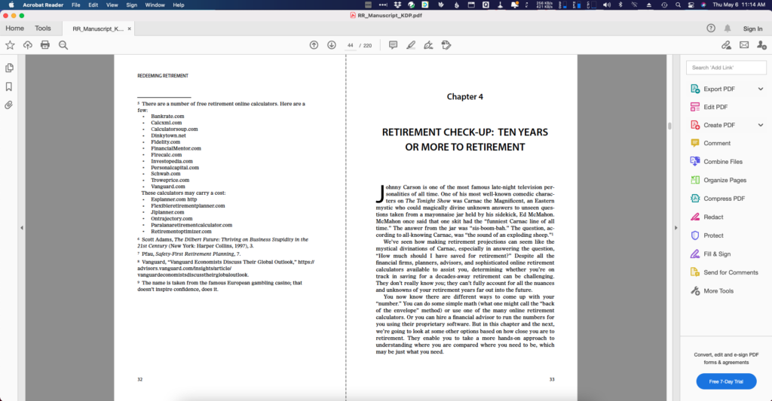
Task: Collapse the right tools pane arrow
Action: [675, 228]
